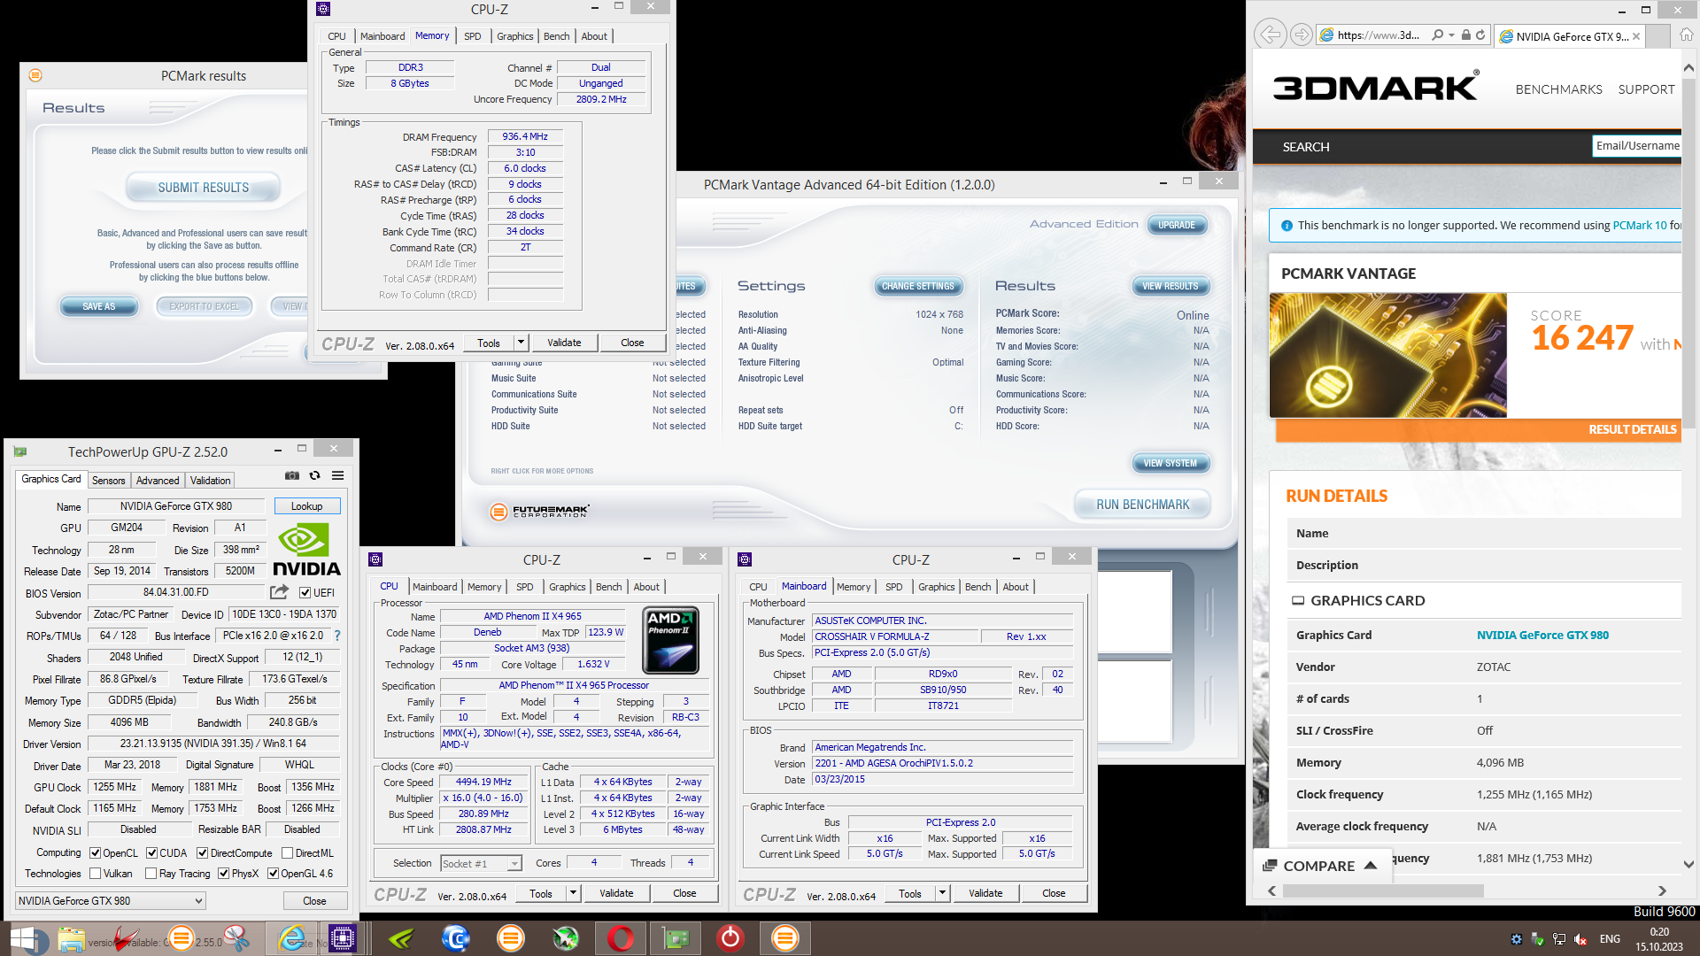Click the VIEW SYSTEM button
Viewport: 1700px width, 956px height.
click(x=1170, y=463)
